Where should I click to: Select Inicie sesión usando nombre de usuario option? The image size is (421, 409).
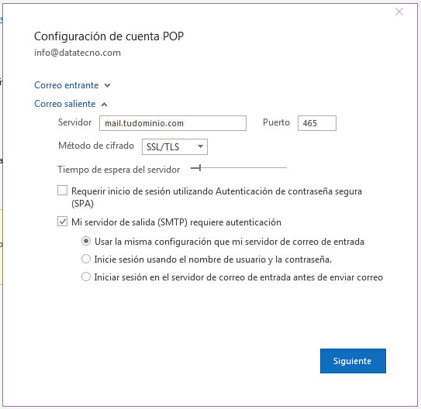pyautogui.click(x=86, y=259)
